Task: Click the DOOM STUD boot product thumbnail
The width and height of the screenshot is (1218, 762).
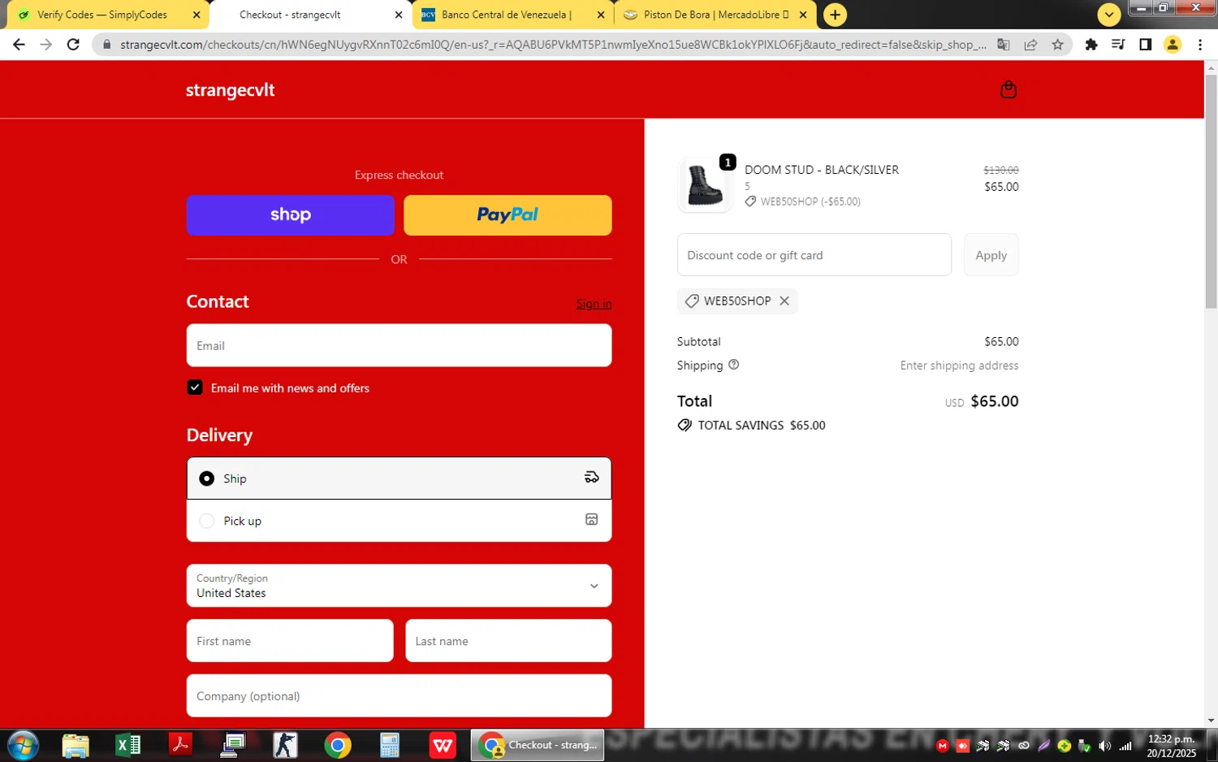Action: [x=704, y=184]
